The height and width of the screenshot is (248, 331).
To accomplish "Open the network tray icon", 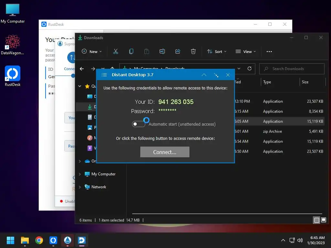I will [x=292, y=240].
